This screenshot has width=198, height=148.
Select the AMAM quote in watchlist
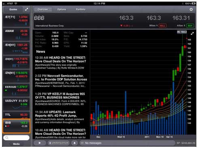point(16,34)
